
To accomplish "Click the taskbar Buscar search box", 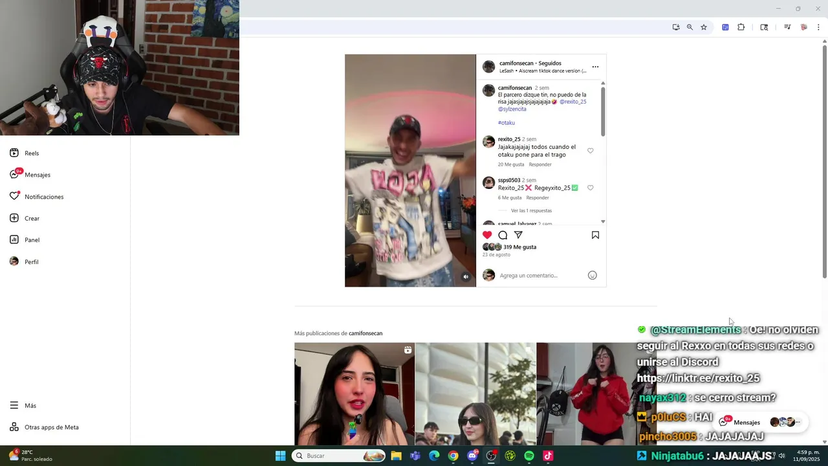I will (x=338, y=456).
